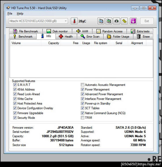Click the thermometer temperature icon
162x167 pixels.
click(74, 21)
